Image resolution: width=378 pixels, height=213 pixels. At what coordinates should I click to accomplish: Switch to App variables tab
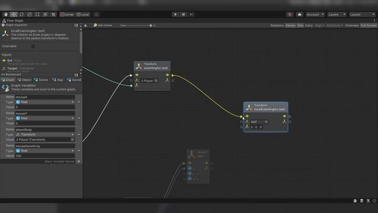(x=58, y=80)
